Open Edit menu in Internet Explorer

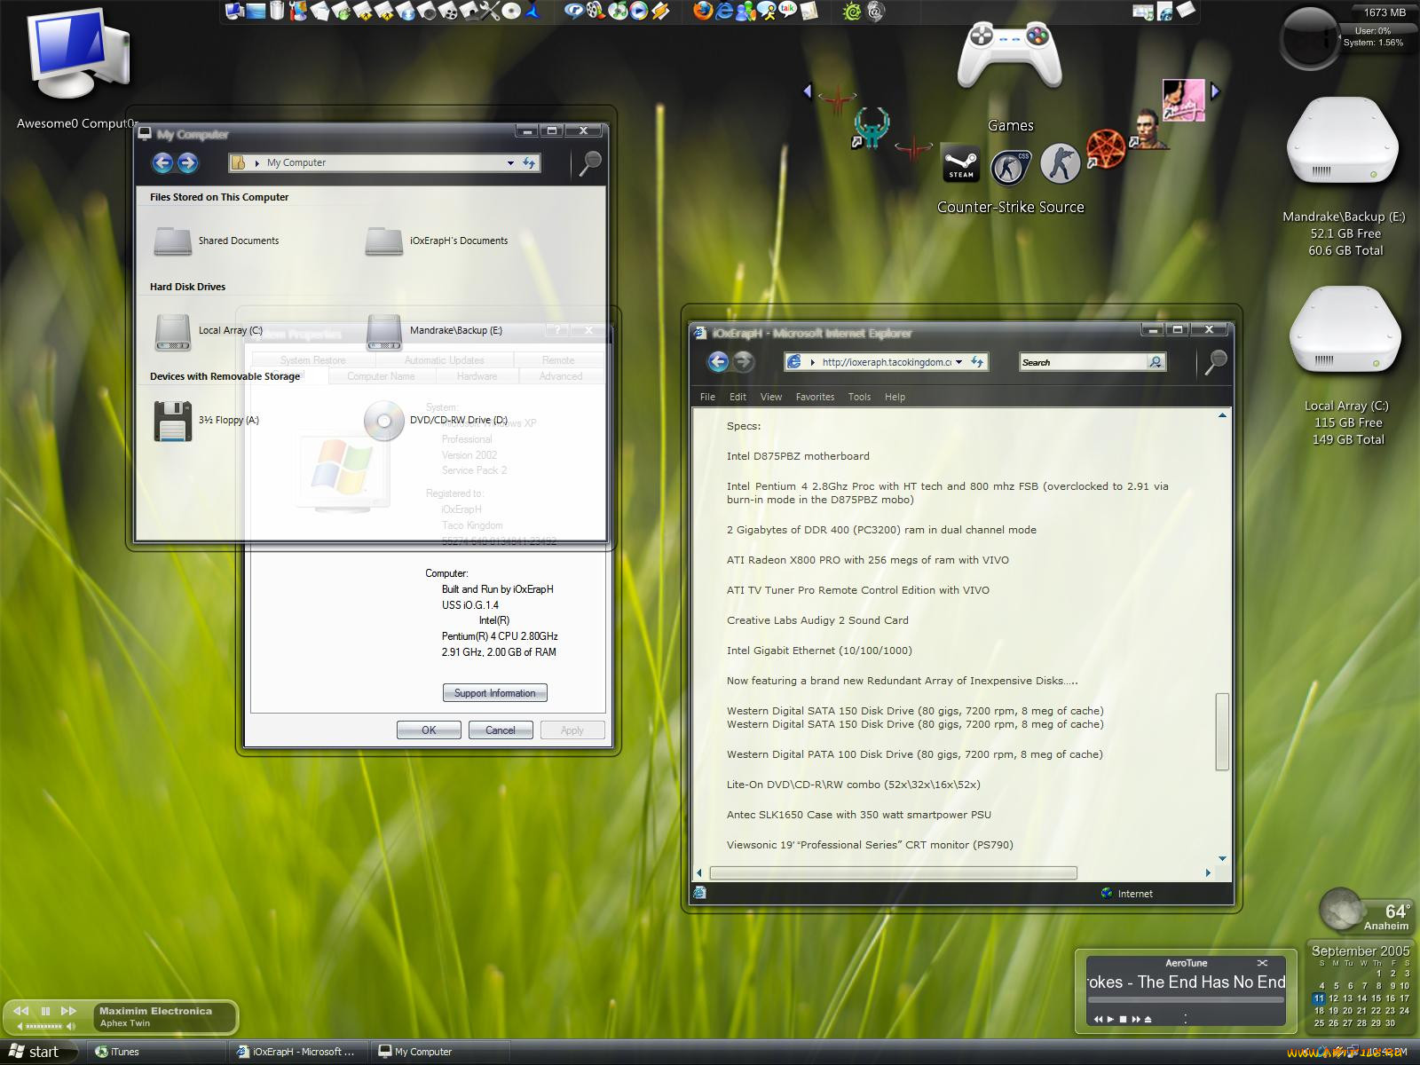(x=738, y=397)
